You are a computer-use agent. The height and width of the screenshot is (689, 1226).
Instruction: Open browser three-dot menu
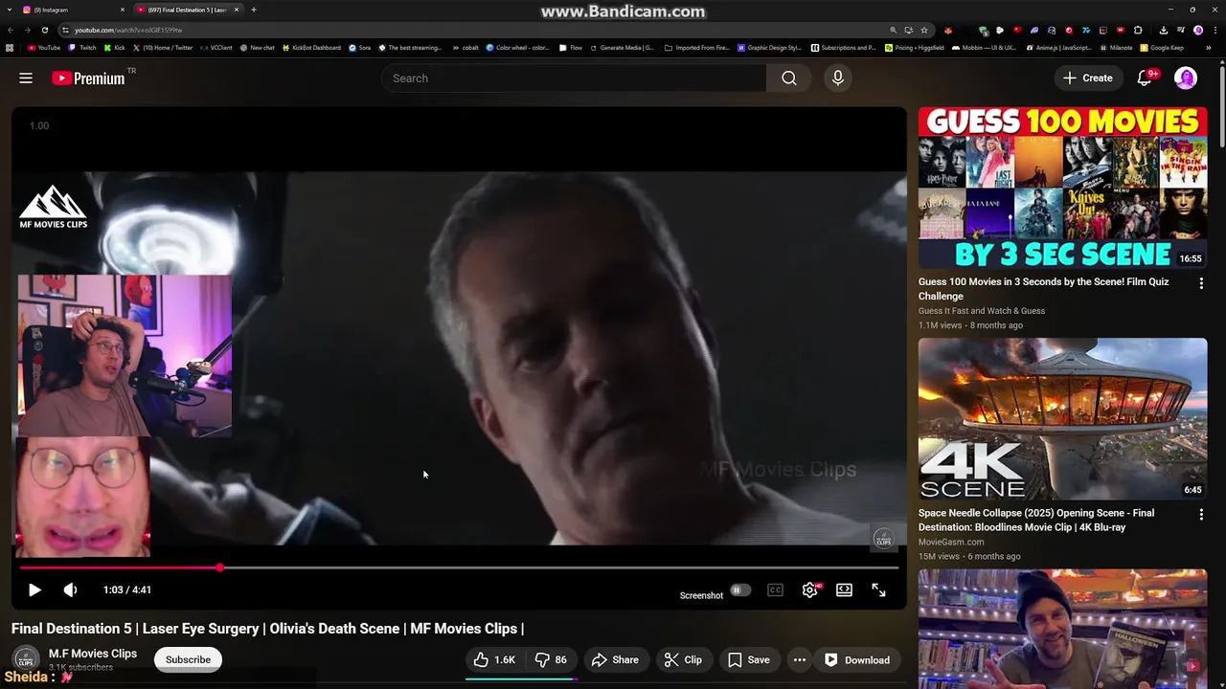(1214, 30)
